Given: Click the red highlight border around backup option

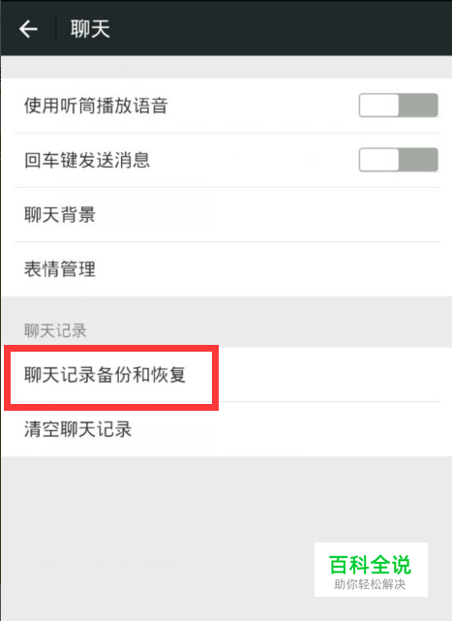Looking at the screenshot, I should coord(111,348).
